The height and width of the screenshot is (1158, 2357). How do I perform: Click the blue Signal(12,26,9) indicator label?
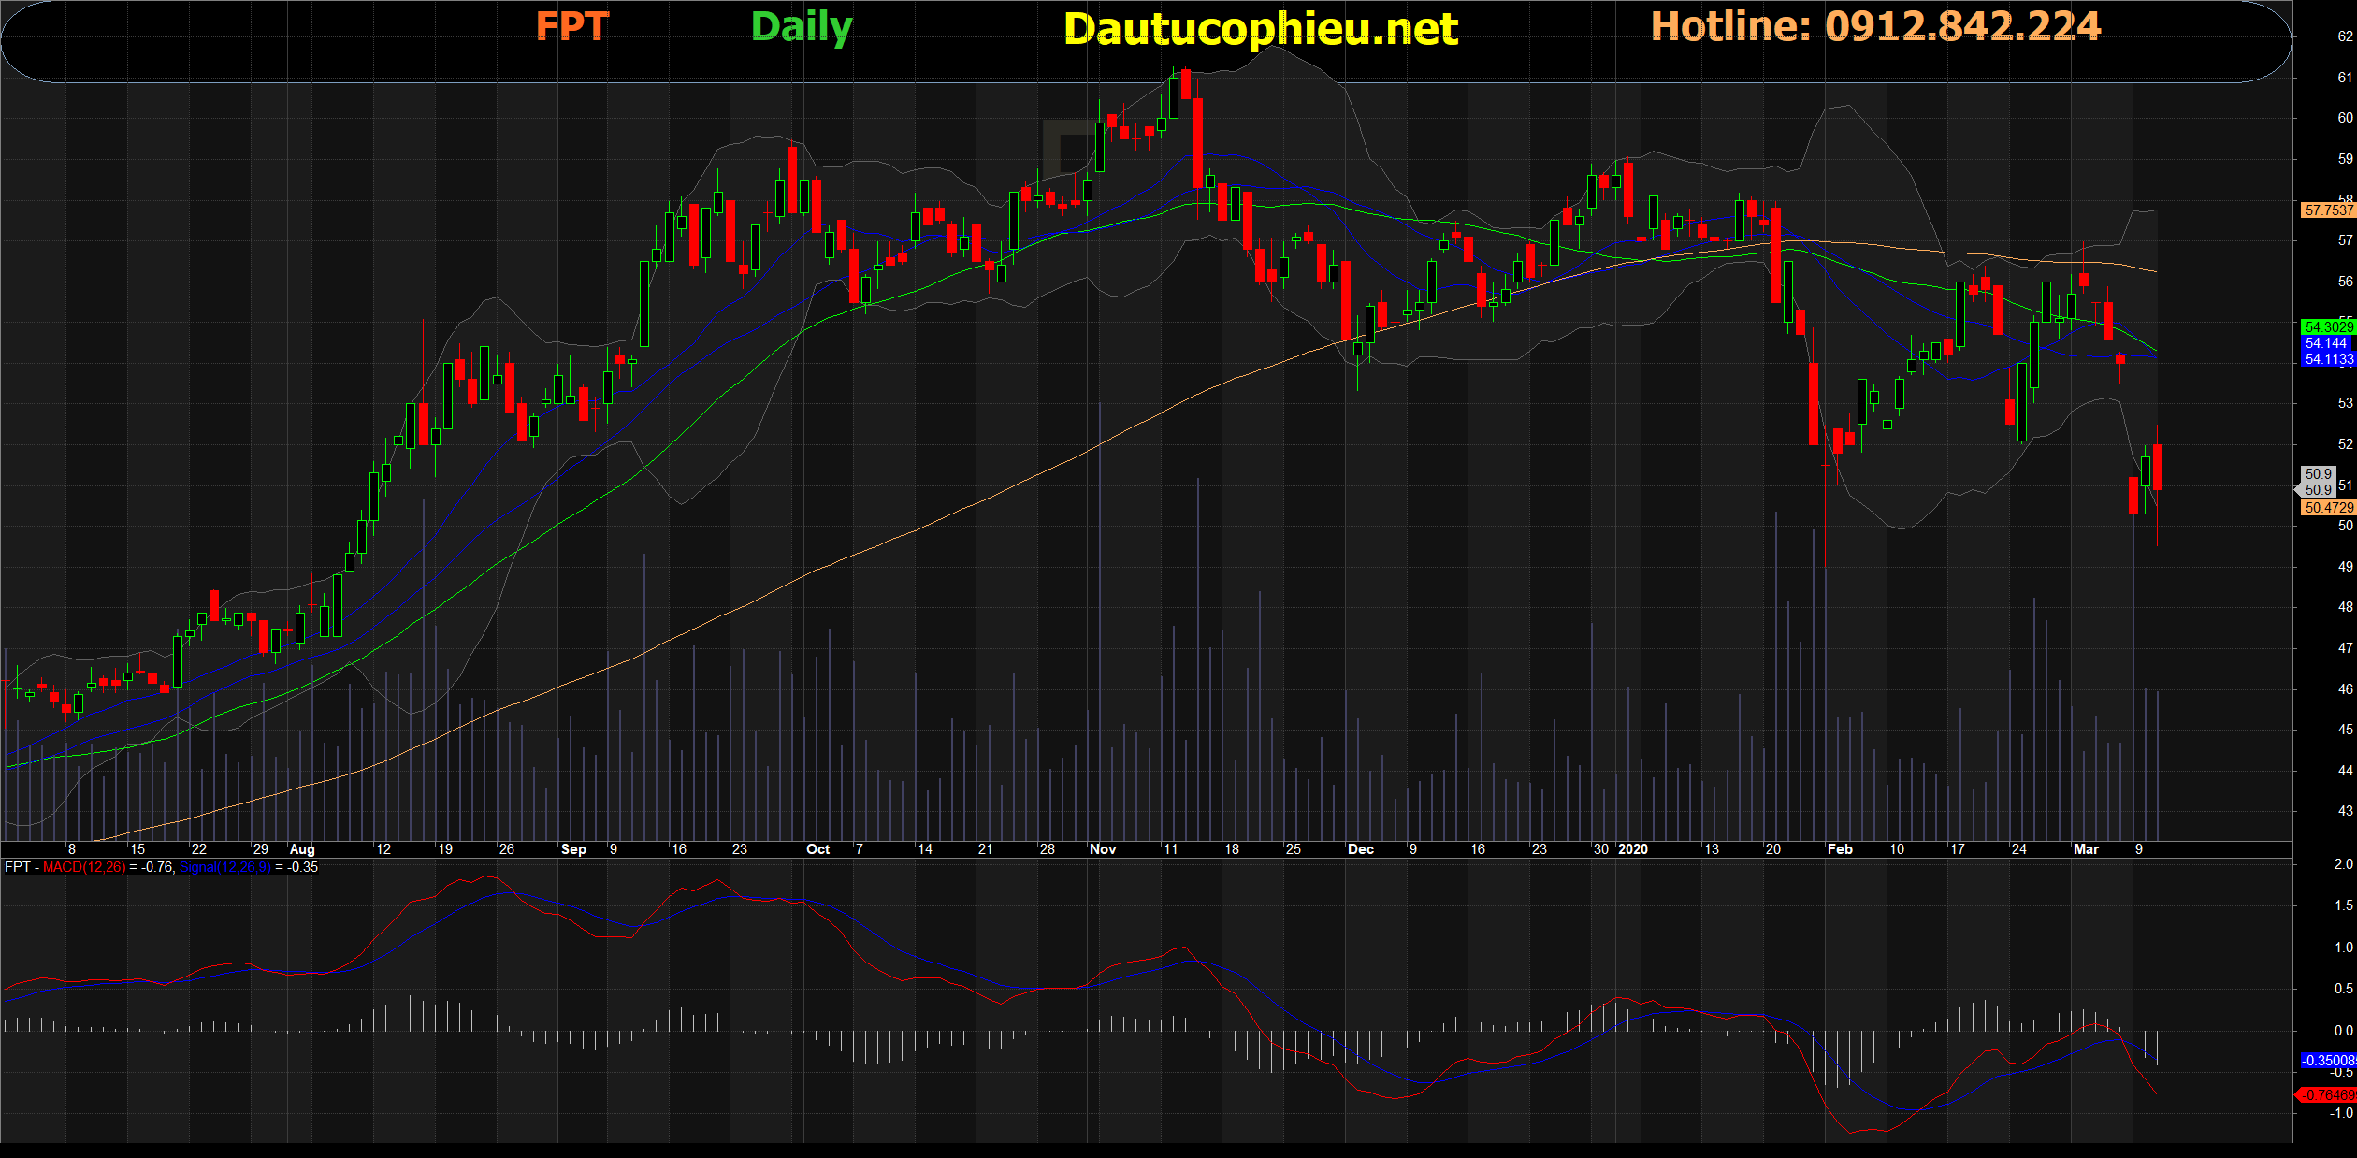click(x=225, y=867)
